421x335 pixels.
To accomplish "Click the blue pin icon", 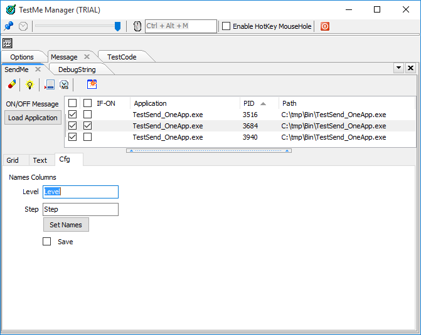I will (9, 26).
